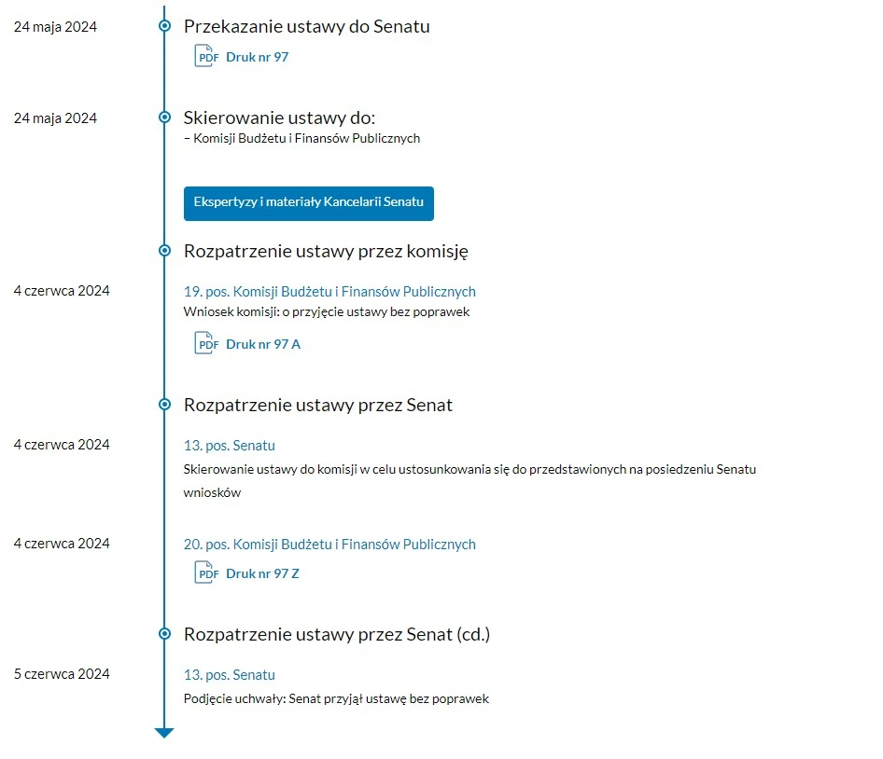This screenshot has width=883, height=759.
Task: Click Ekspertyzy i materiały Kancelarii Senatu button
Action: pyautogui.click(x=308, y=203)
